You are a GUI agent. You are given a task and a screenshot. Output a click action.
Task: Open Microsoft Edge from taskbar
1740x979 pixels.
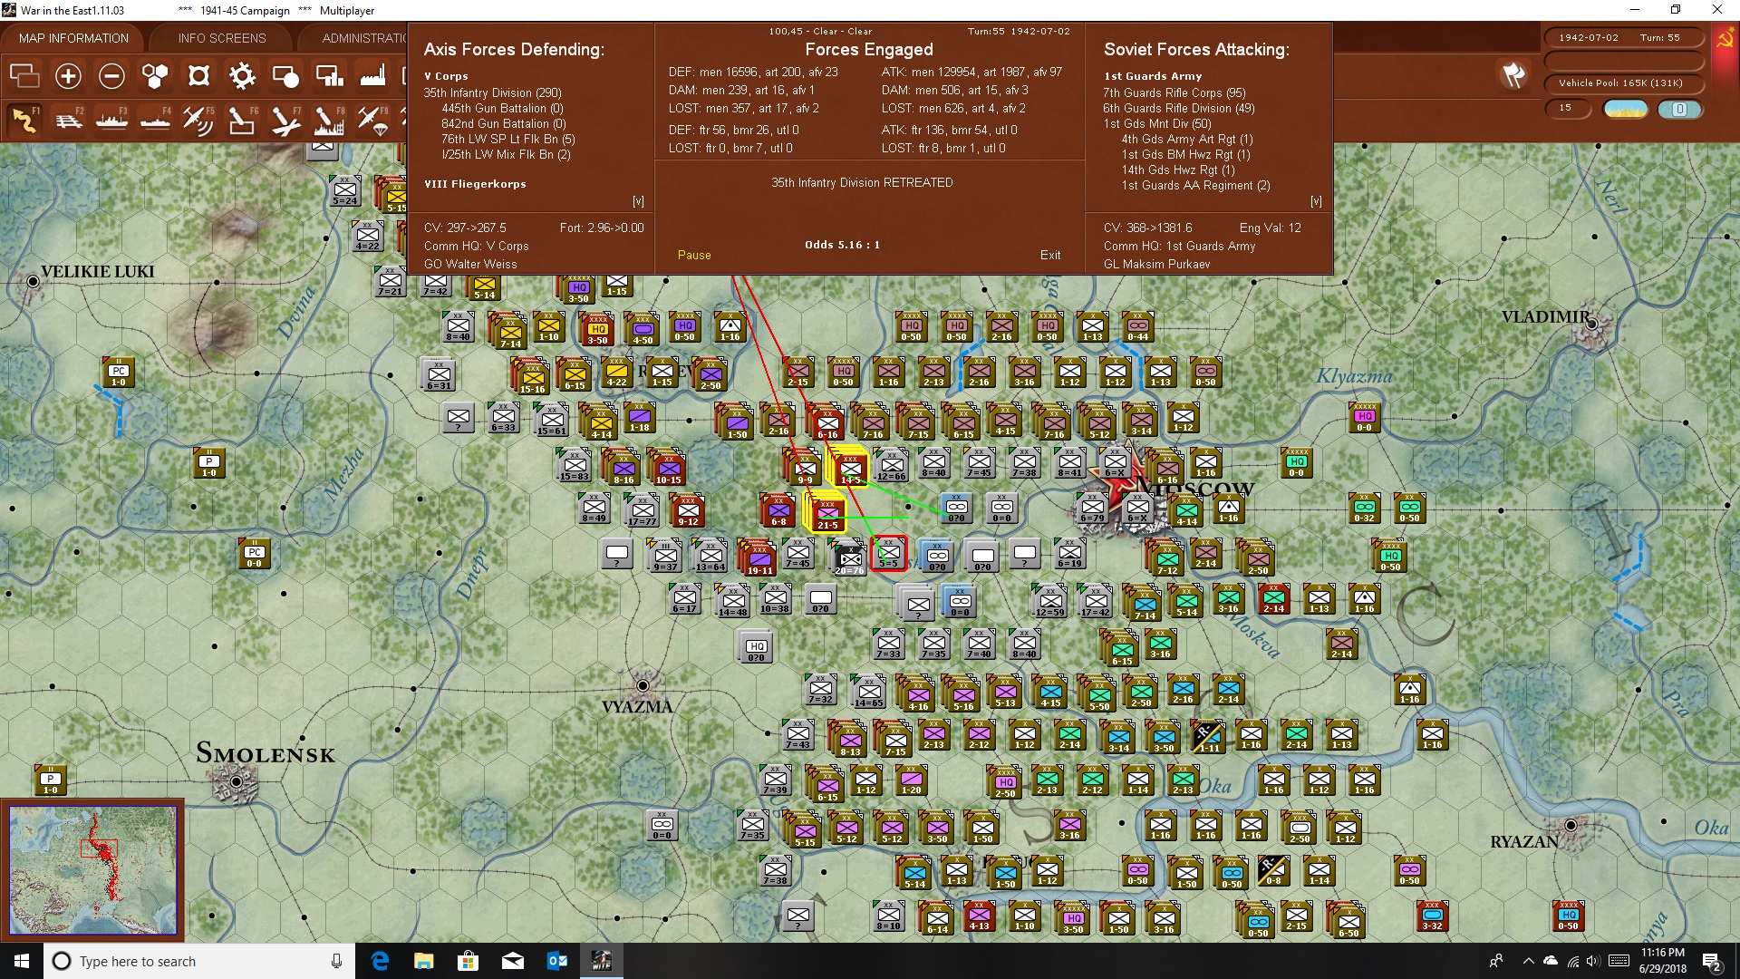point(380,961)
